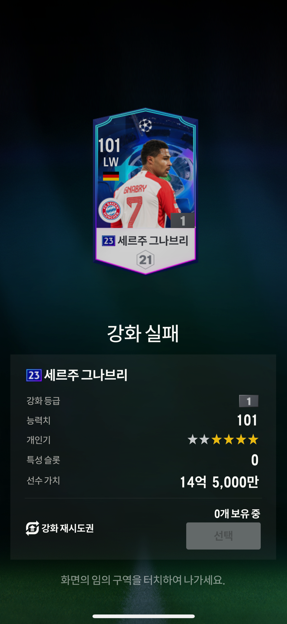Tap the 23 season icon in info panel
Screen dimensions: 287x624
click(x=34, y=375)
